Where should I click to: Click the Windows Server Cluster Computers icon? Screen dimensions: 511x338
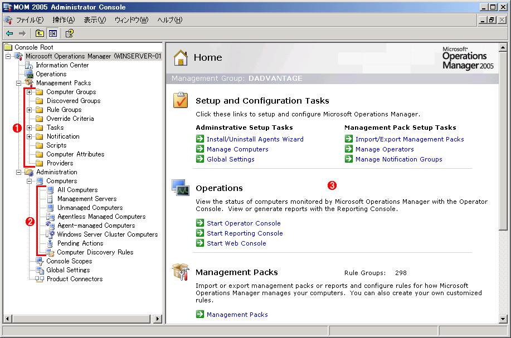click(x=50, y=234)
